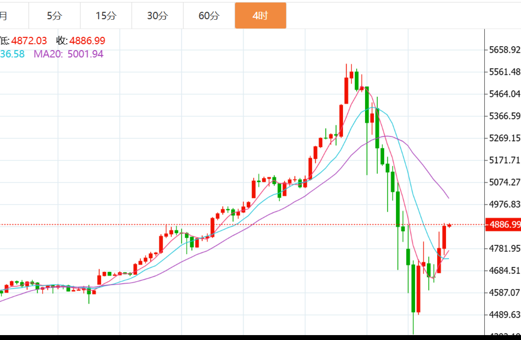Click the active orange 4时 tab

260,16
